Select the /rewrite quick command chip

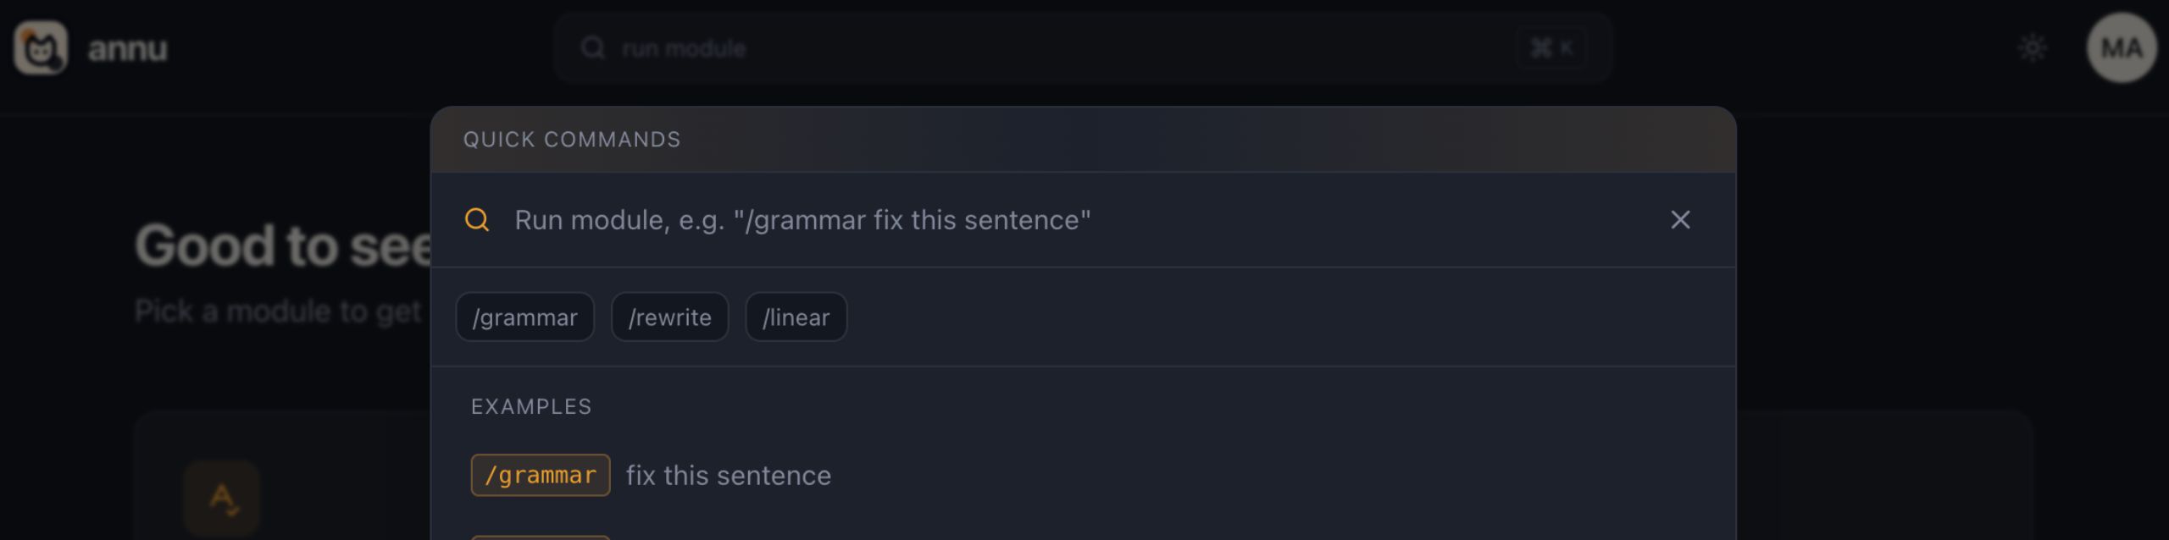pos(669,317)
